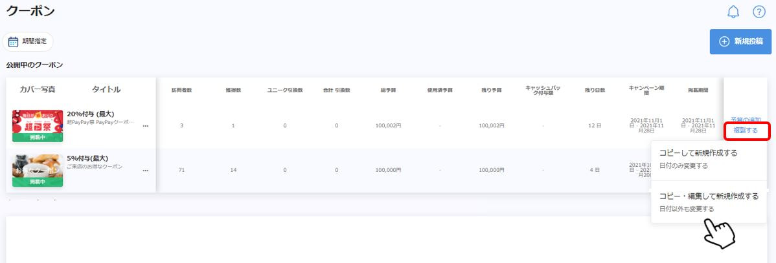The height and width of the screenshot is (263, 776).
Task: Open the 超PayPay祭 coupon cover thumbnail
Action: click(38, 125)
